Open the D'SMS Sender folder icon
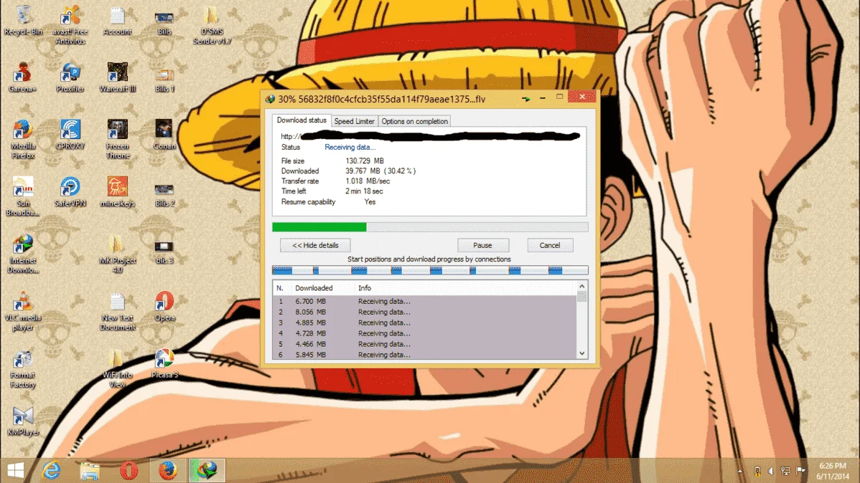The width and height of the screenshot is (860, 483). coord(212,25)
